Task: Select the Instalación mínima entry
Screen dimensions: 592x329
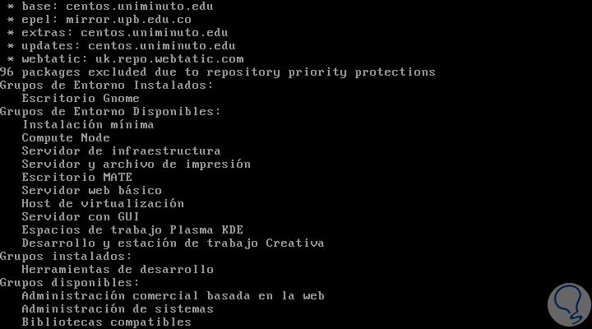Action: tap(87, 125)
